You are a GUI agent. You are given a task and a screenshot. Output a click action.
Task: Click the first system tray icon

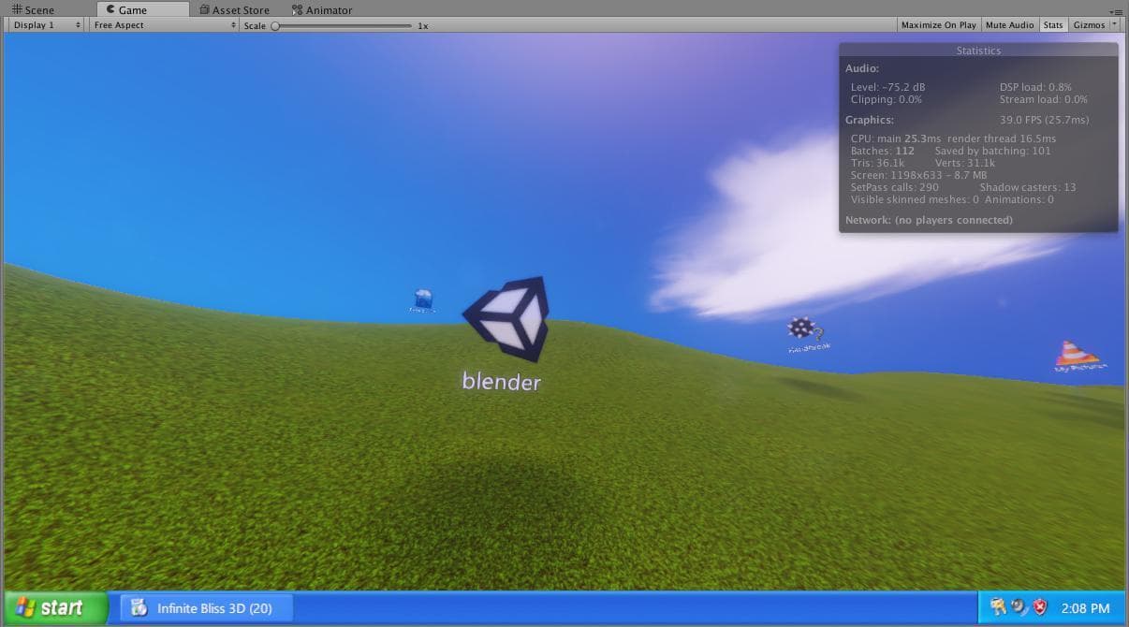click(998, 607)
